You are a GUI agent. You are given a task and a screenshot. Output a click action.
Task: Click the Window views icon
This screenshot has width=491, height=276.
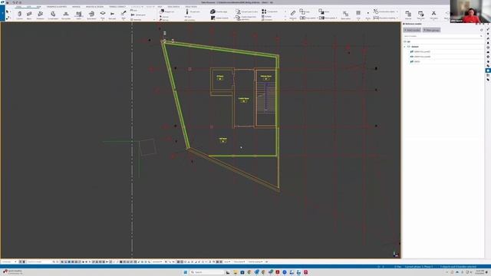408,15
